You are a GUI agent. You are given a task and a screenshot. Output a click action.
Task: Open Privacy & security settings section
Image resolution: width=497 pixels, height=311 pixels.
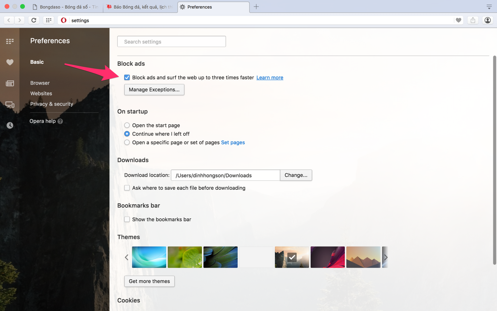52,104
